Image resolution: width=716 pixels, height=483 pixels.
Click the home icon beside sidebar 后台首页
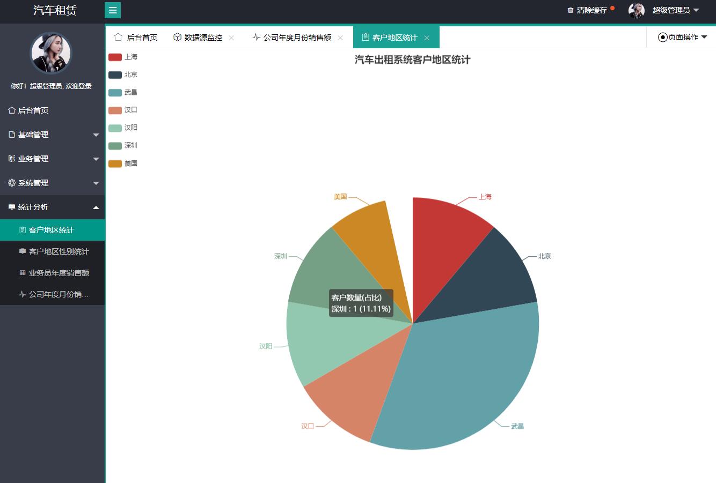tap(12, 110)
